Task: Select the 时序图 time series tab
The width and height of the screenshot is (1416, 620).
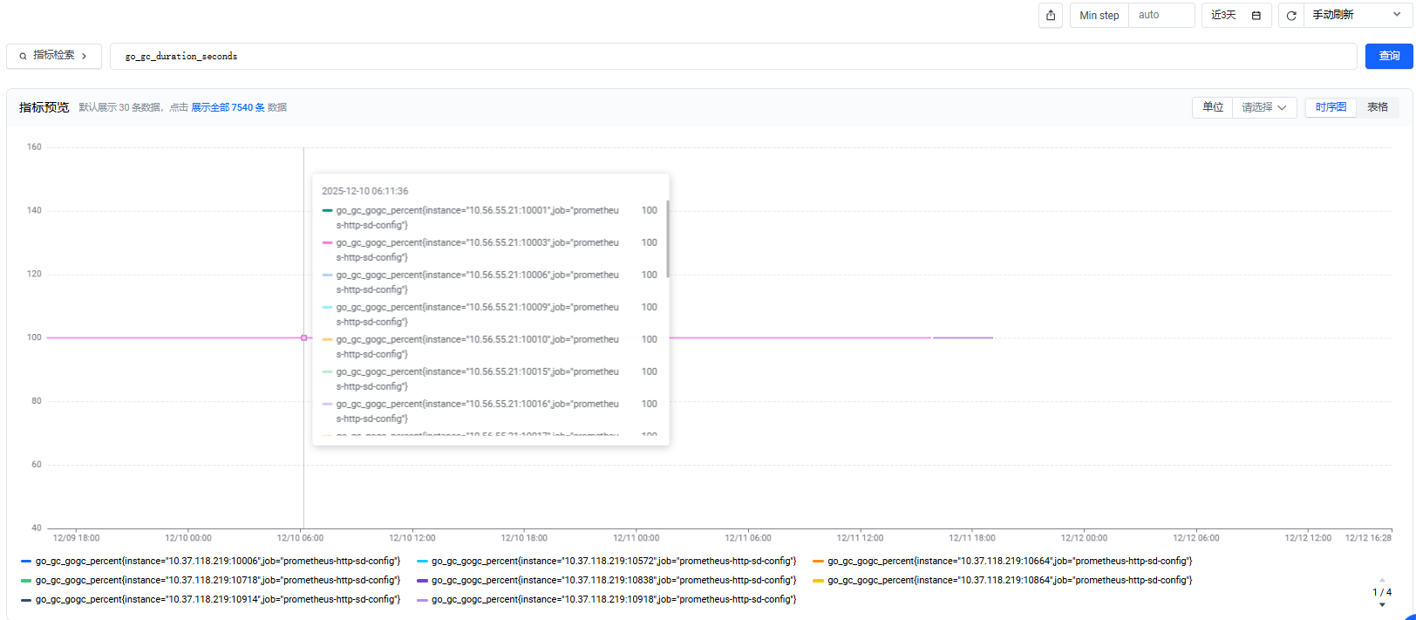Action: [1331, 107]
